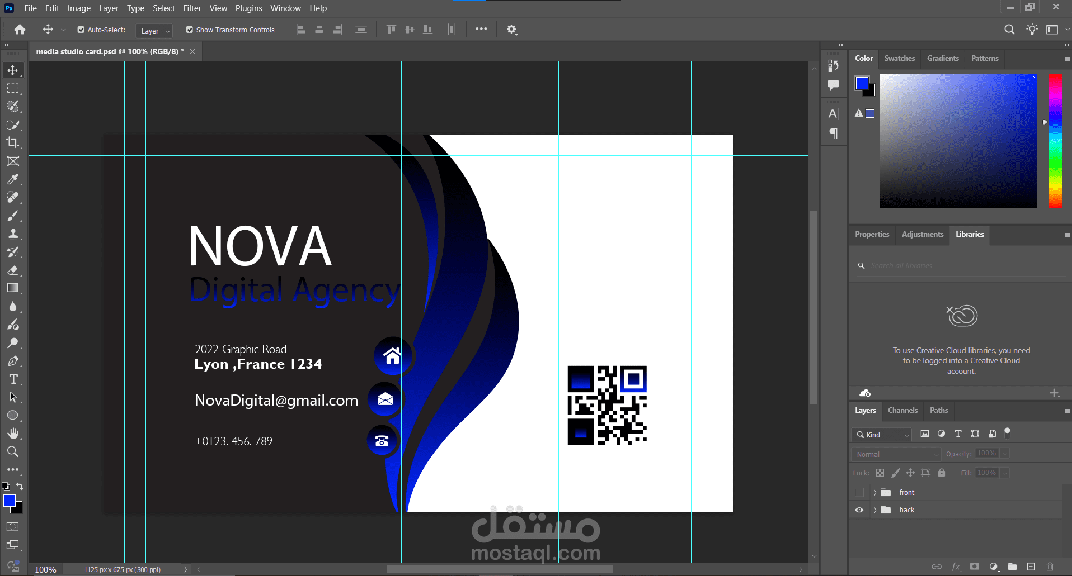Switch to the Adjustments tab
The image size is (1072, 576).
[923, 234]
